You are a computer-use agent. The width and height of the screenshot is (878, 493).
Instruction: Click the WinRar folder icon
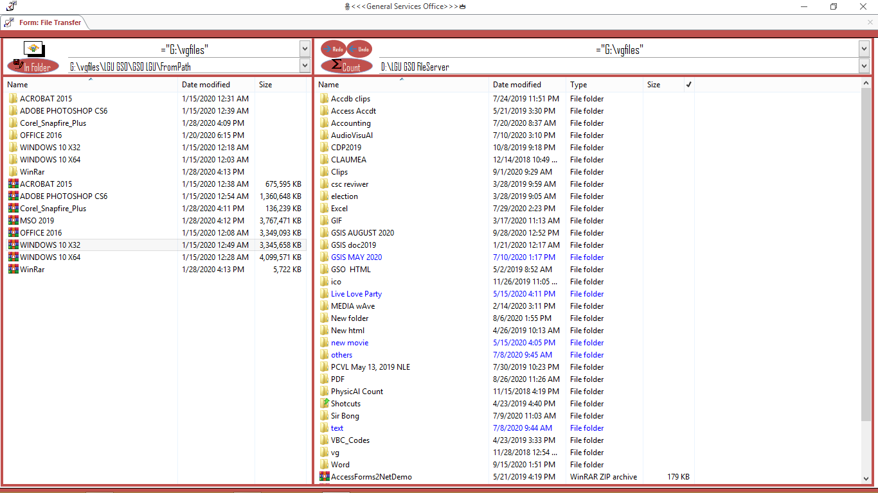coord(13,172)
